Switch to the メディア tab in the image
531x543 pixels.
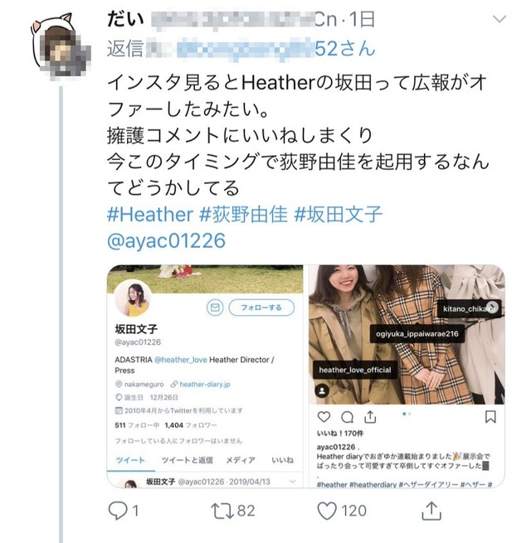241,460
